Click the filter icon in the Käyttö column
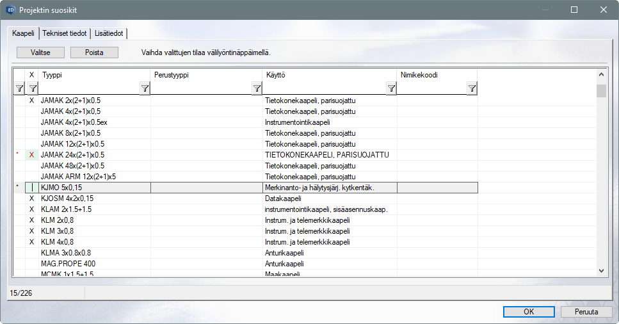The image size is (619, 324). pos(391,89)
